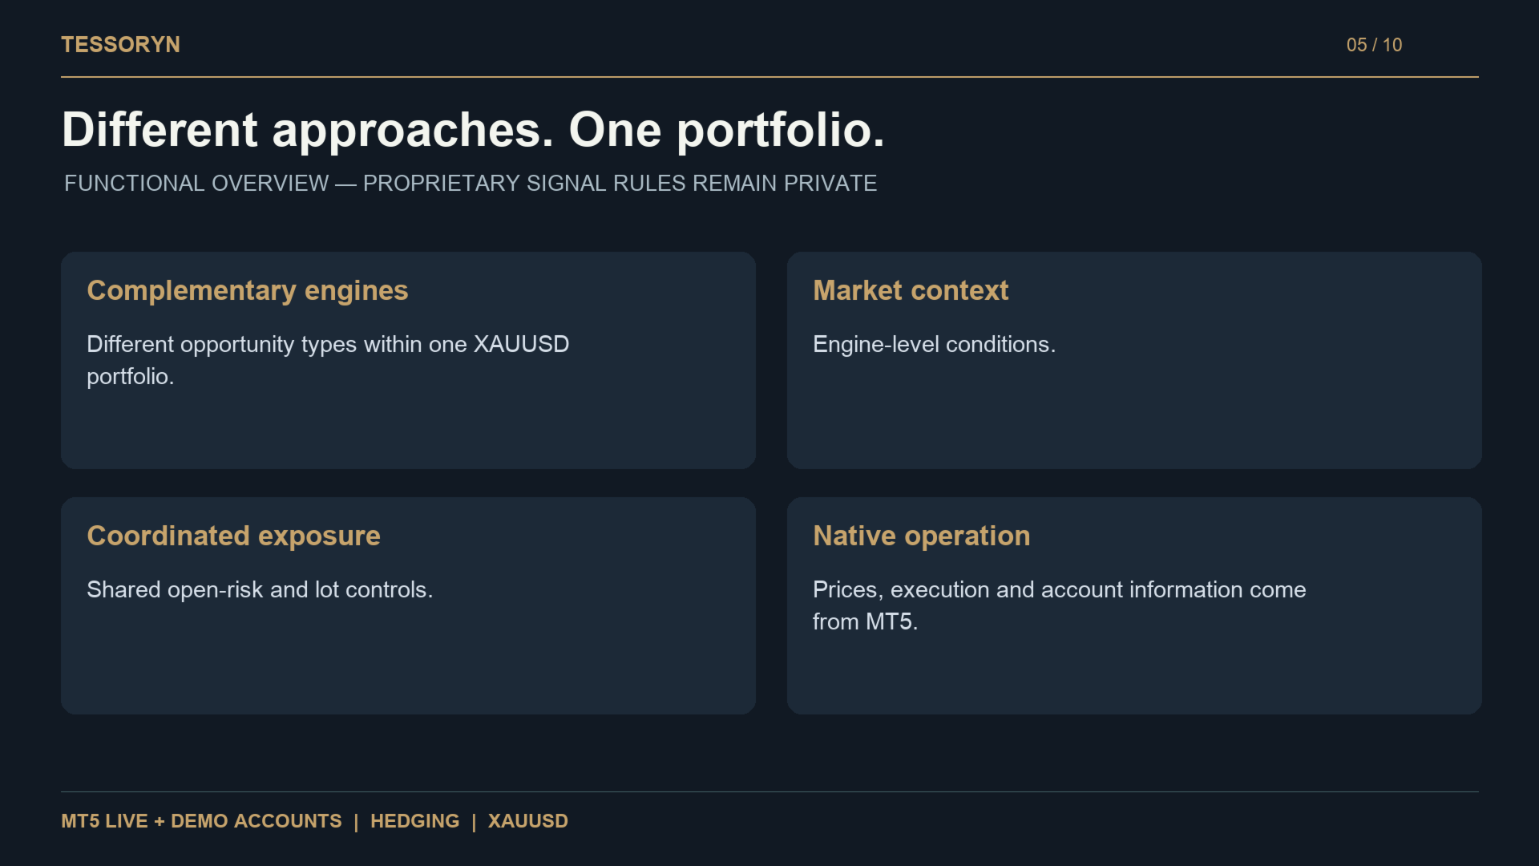Click the Native operation card title
Viewport: 1539px width, 866px height.
click(x=922, y=536)
